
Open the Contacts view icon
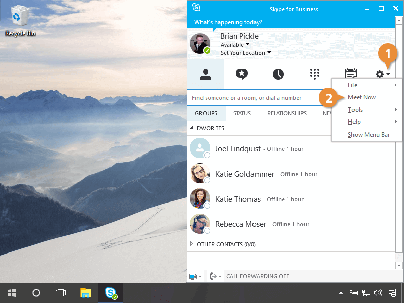(x=205, y=74)
